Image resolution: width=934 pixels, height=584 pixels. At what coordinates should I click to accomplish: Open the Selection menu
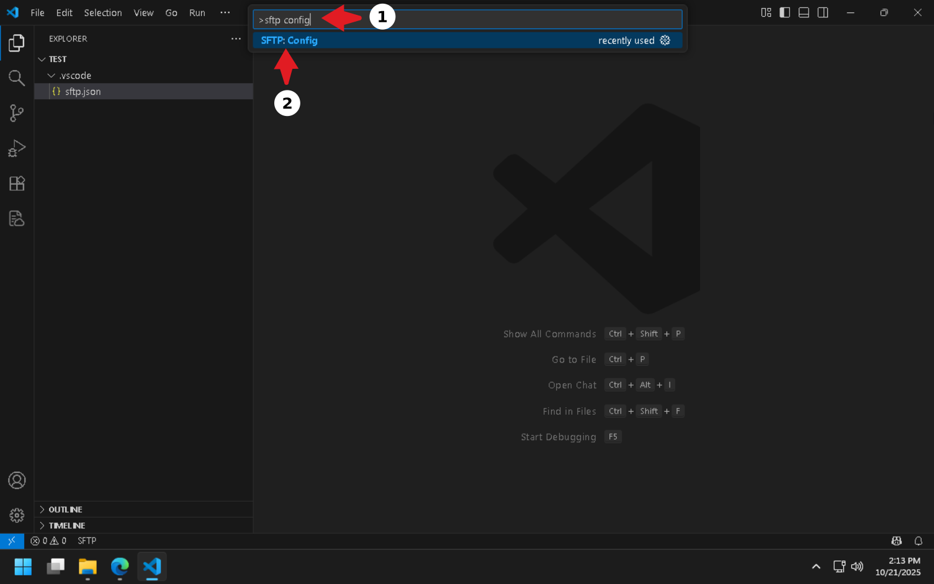[x=103, y=12]
